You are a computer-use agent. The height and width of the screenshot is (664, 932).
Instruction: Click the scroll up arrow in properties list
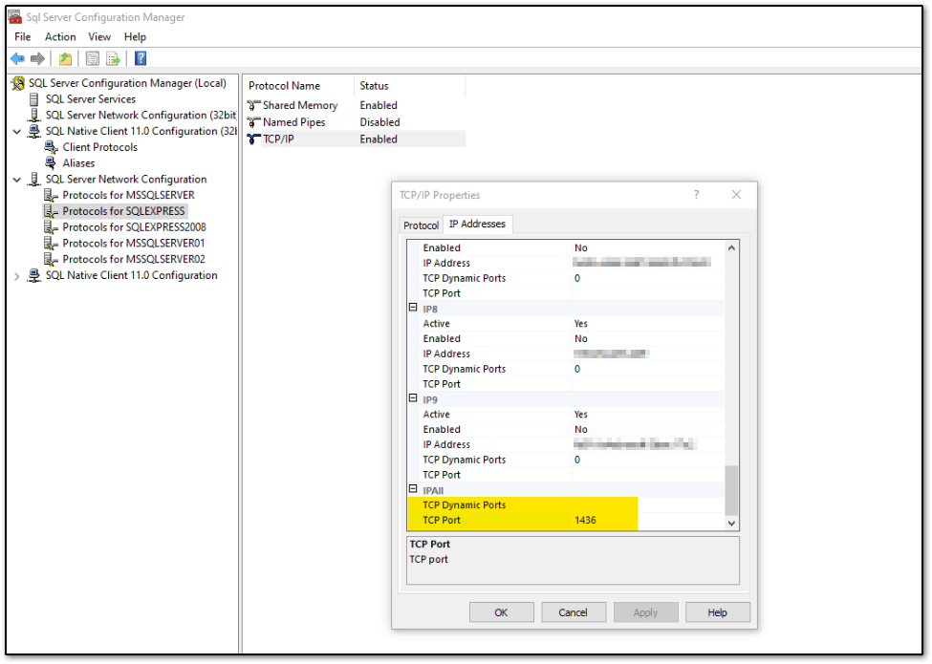pos(731,248)
